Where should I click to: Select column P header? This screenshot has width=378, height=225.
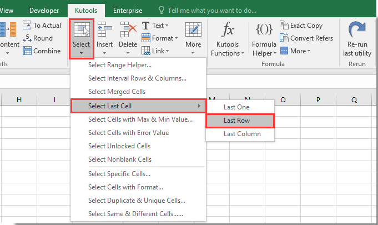(318, 99)
